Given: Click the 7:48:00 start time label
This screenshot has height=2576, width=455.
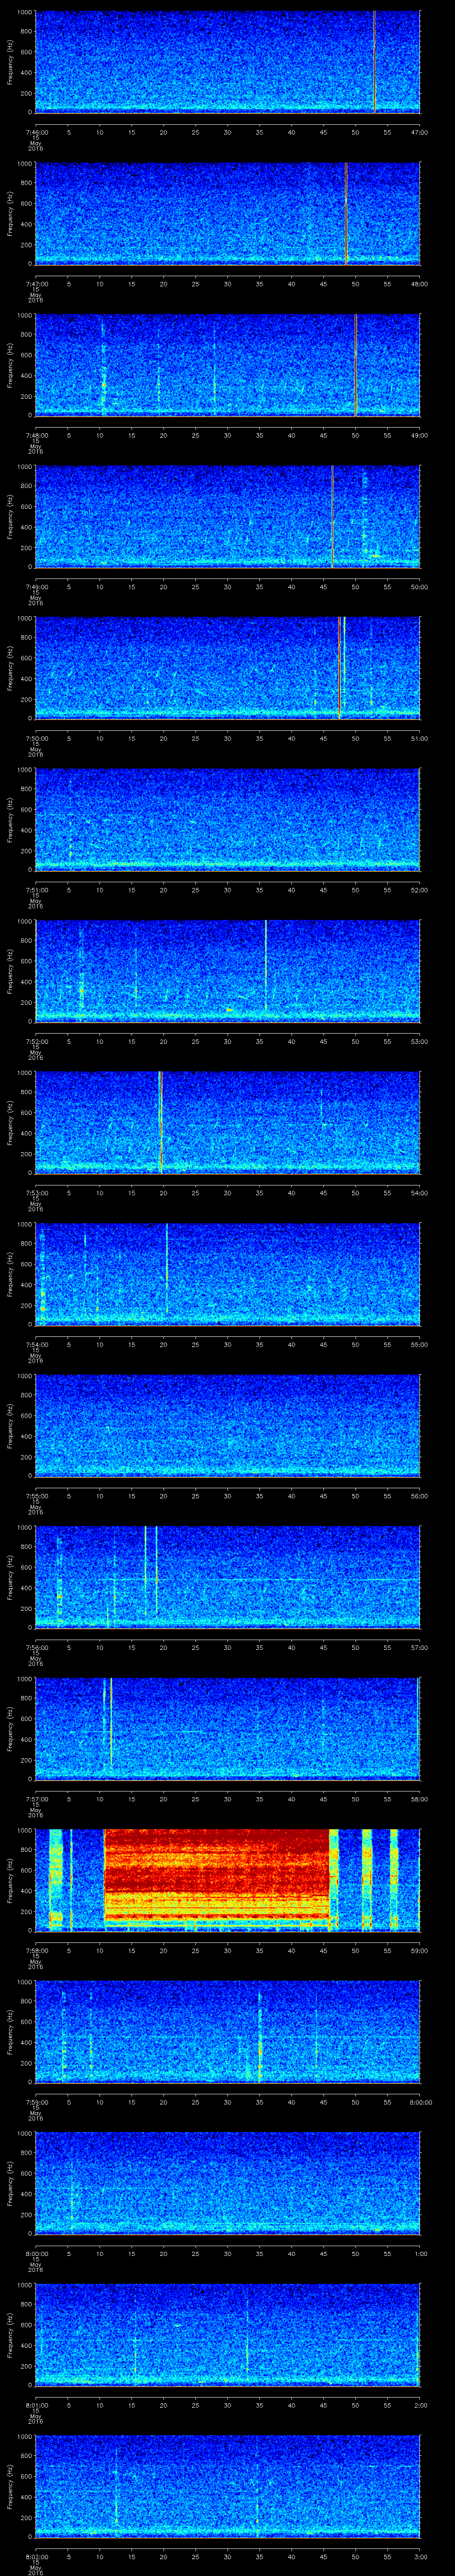Looking at the screenshot, I should [36, 435].
